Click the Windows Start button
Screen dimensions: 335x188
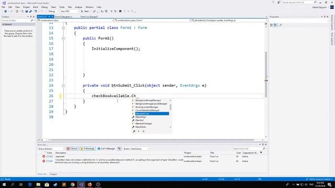tap(4, 184)
